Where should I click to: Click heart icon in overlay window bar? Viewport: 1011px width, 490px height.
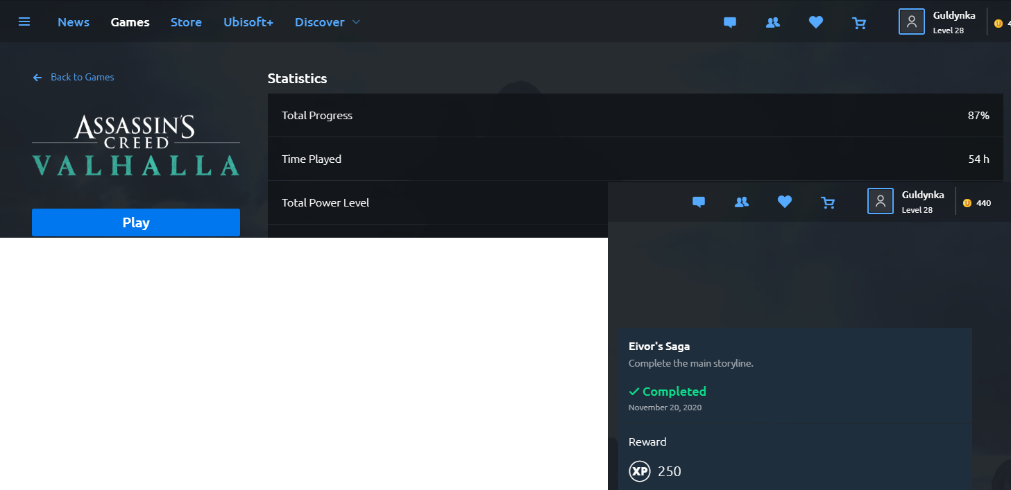tap(785, 202)
